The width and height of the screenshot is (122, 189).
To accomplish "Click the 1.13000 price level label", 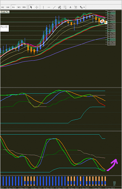I will click(x=111, y=13).
